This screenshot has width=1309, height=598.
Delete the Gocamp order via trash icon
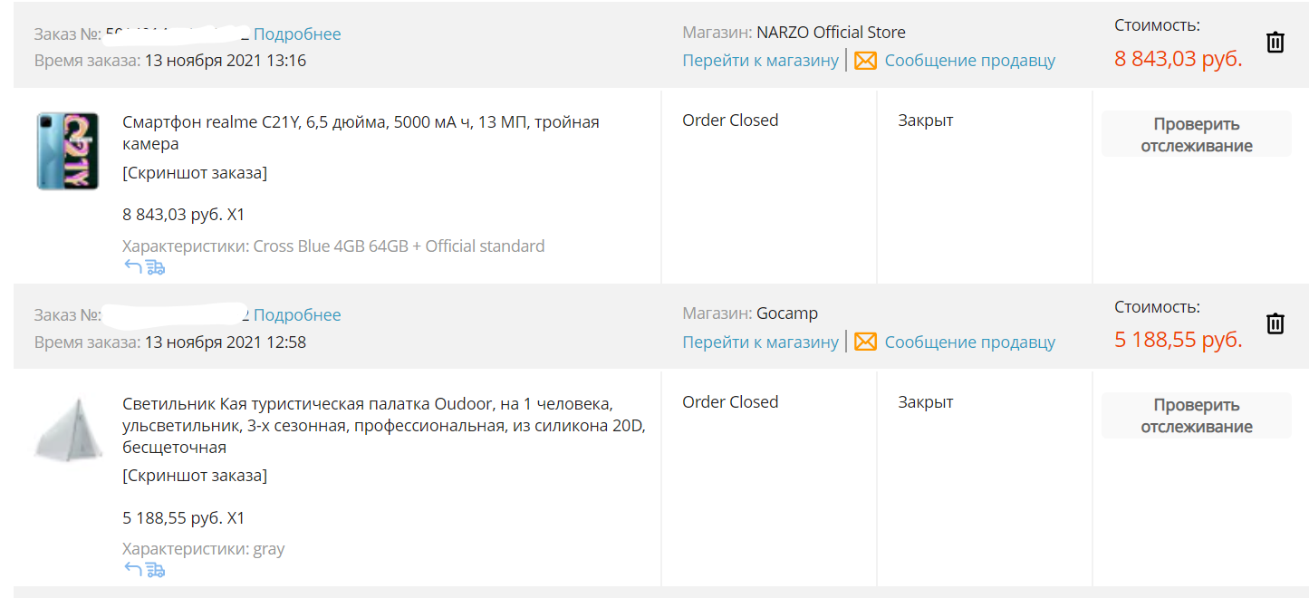[x=1275, y=323]
